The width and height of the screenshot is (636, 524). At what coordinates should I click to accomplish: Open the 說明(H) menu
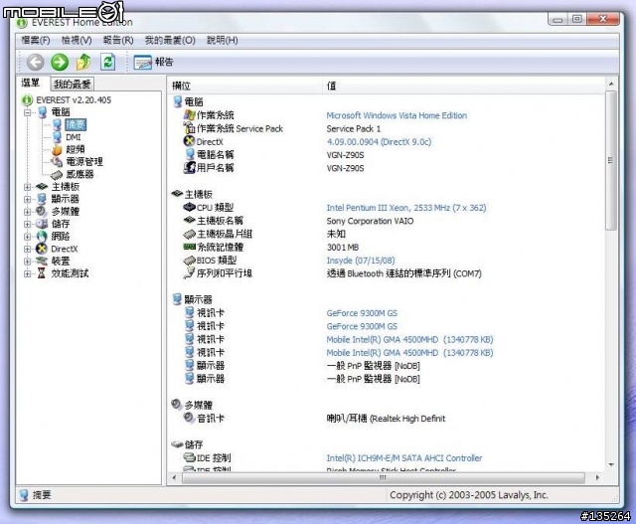(x=223, y=40)
